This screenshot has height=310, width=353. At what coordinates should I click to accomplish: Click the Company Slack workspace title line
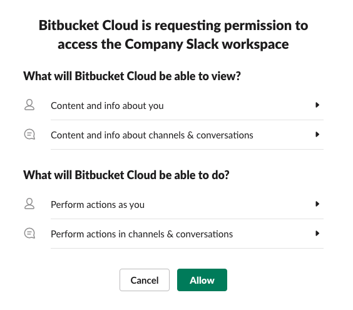173,44
